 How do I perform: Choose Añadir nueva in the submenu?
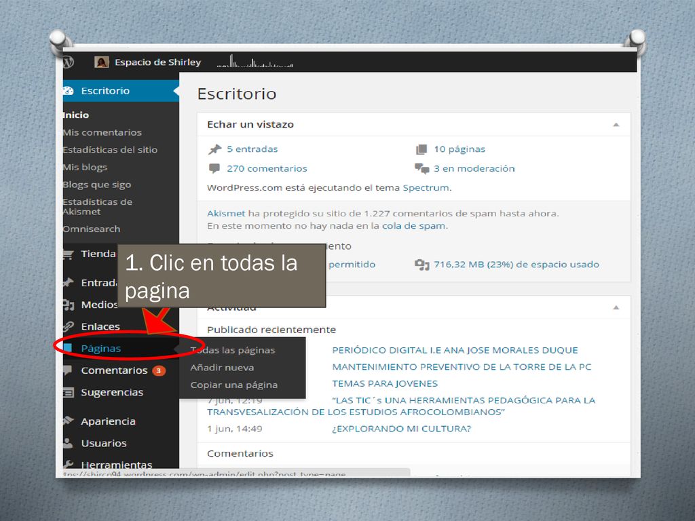[x=222, y=368]
